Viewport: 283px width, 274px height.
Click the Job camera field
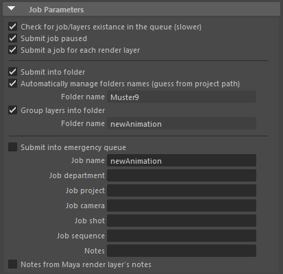pos(182,206)
